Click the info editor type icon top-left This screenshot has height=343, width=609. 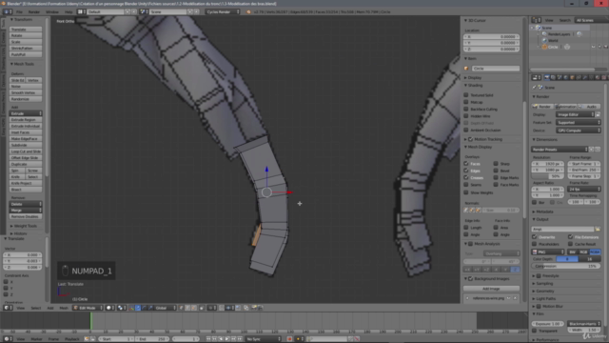pyautogui.click(x=7, y=11)
